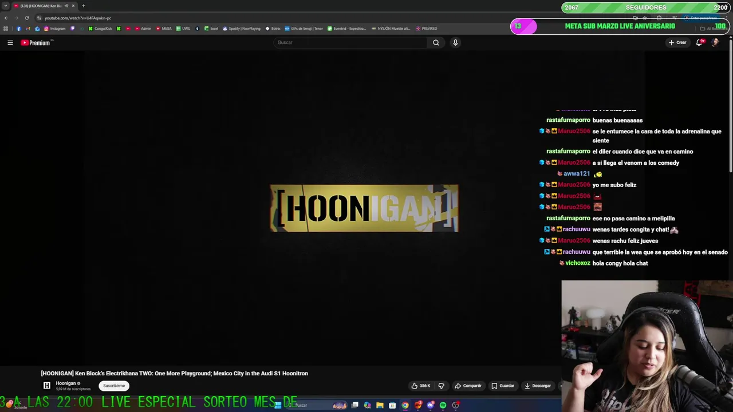Click the streamer webcam overlay
This screenshot has width=733, height=412.
coord(647,346)
